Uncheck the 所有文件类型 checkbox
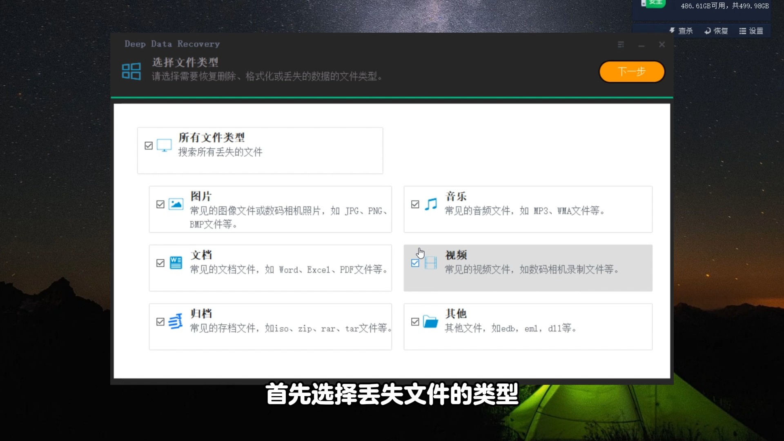784x441 pixels. [149, 145]
